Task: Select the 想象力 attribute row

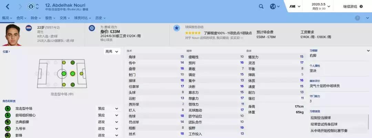Action: 216,98
